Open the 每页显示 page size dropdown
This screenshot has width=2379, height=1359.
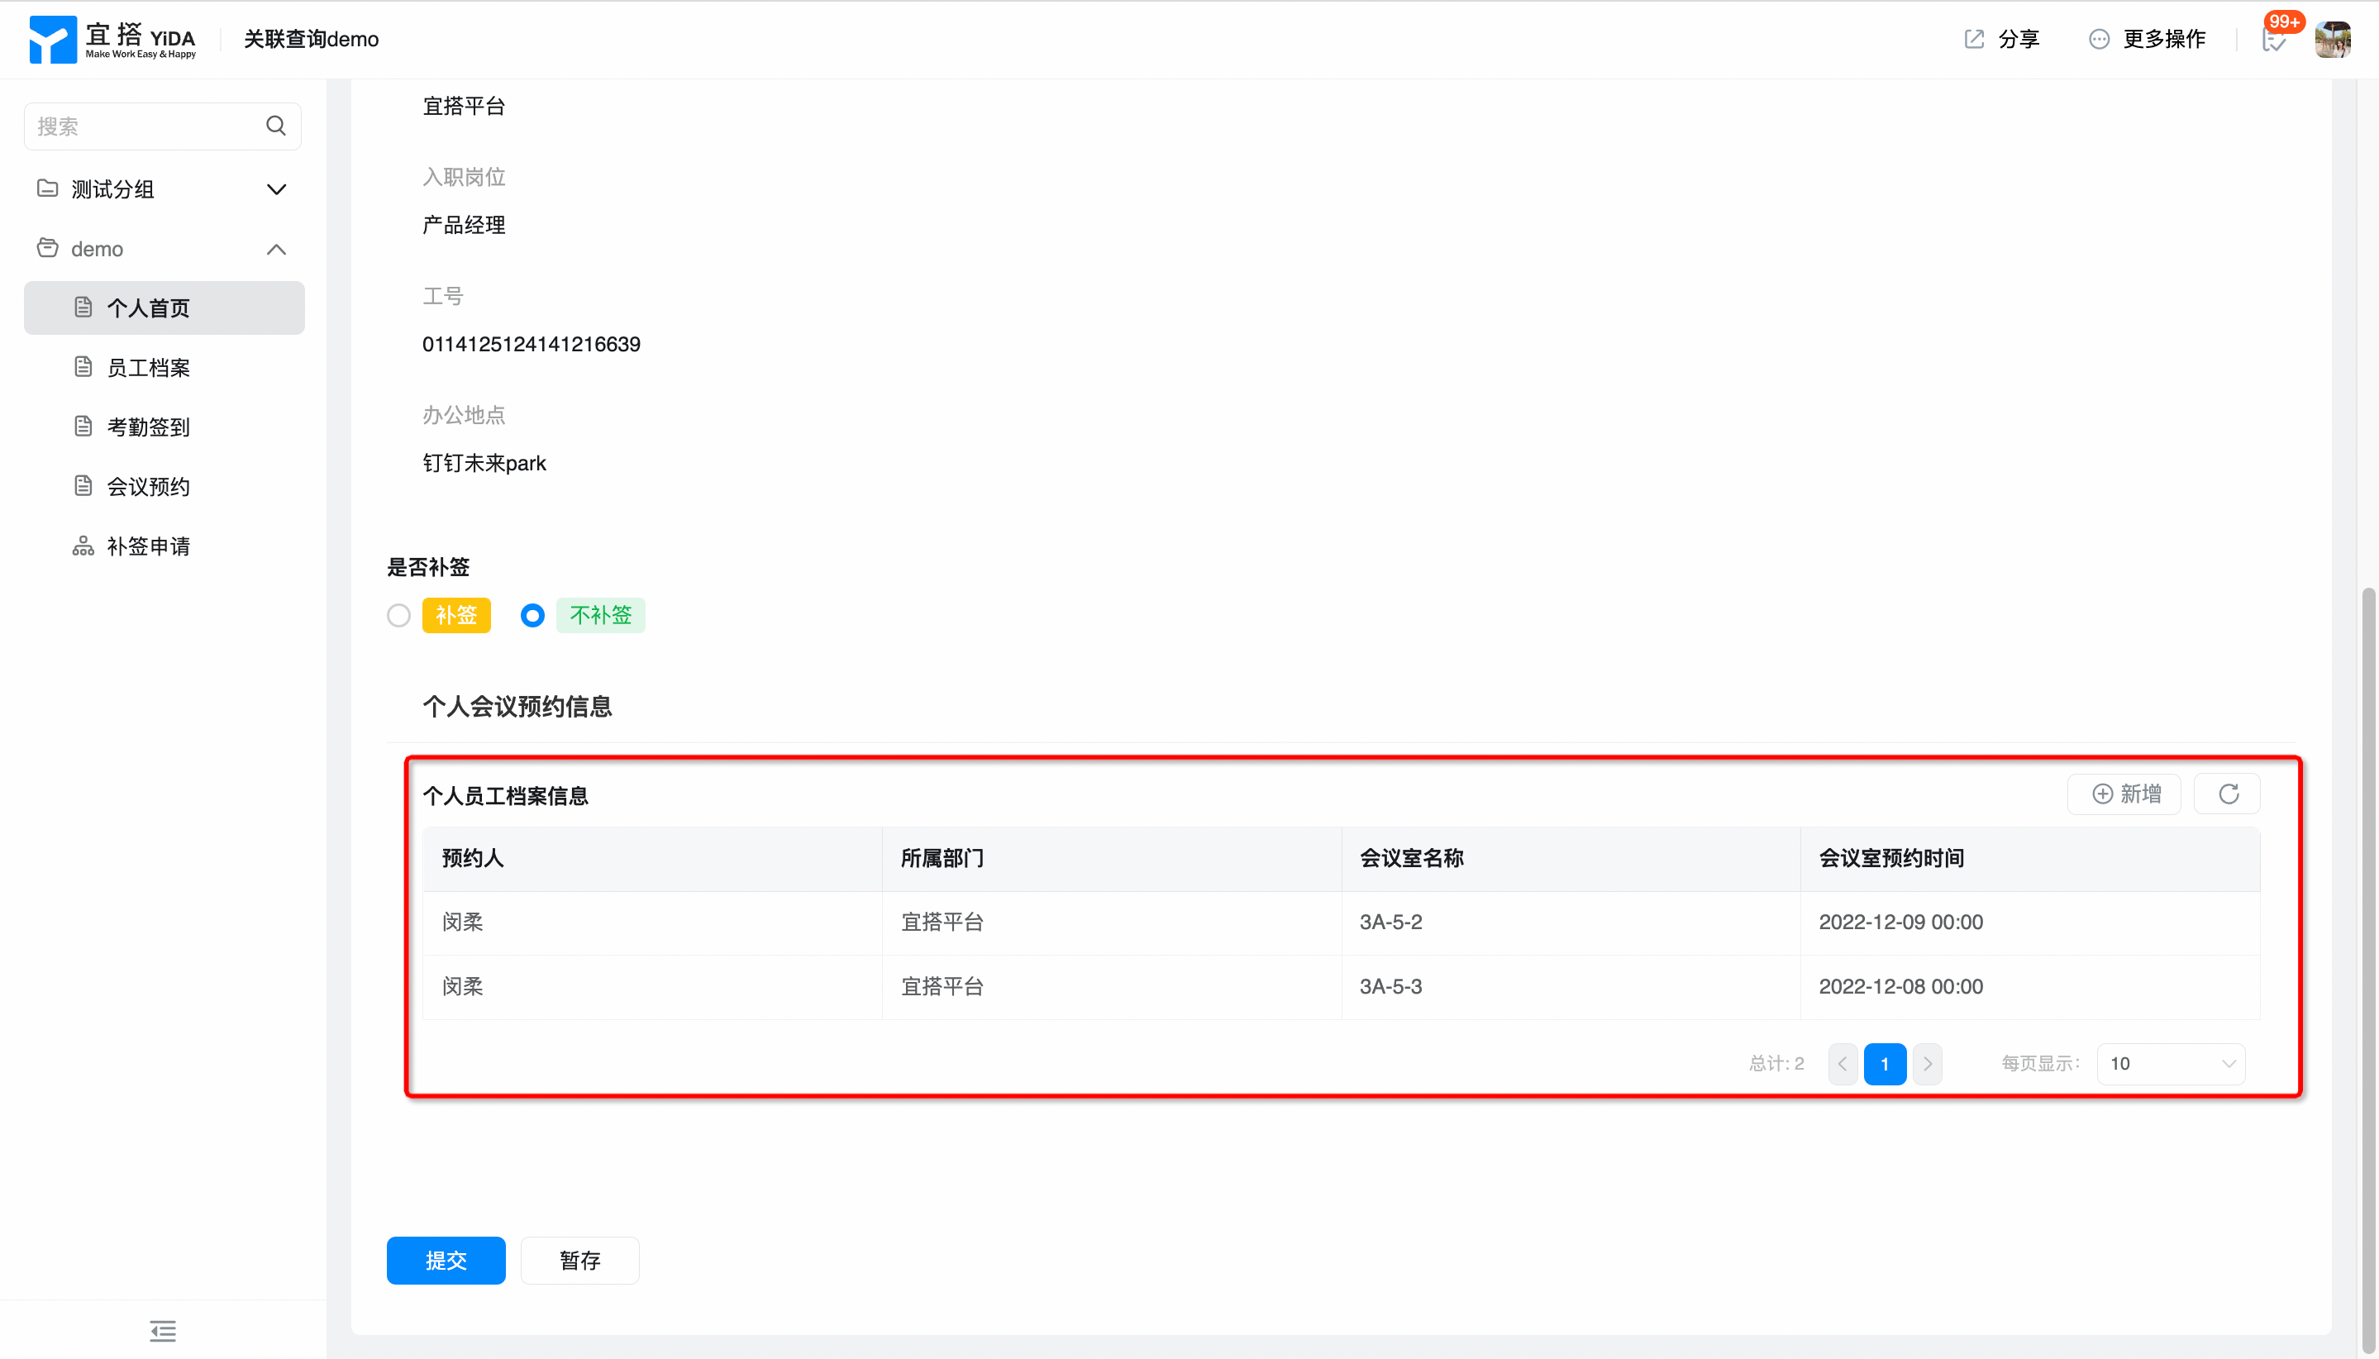click(2171, 1064)
